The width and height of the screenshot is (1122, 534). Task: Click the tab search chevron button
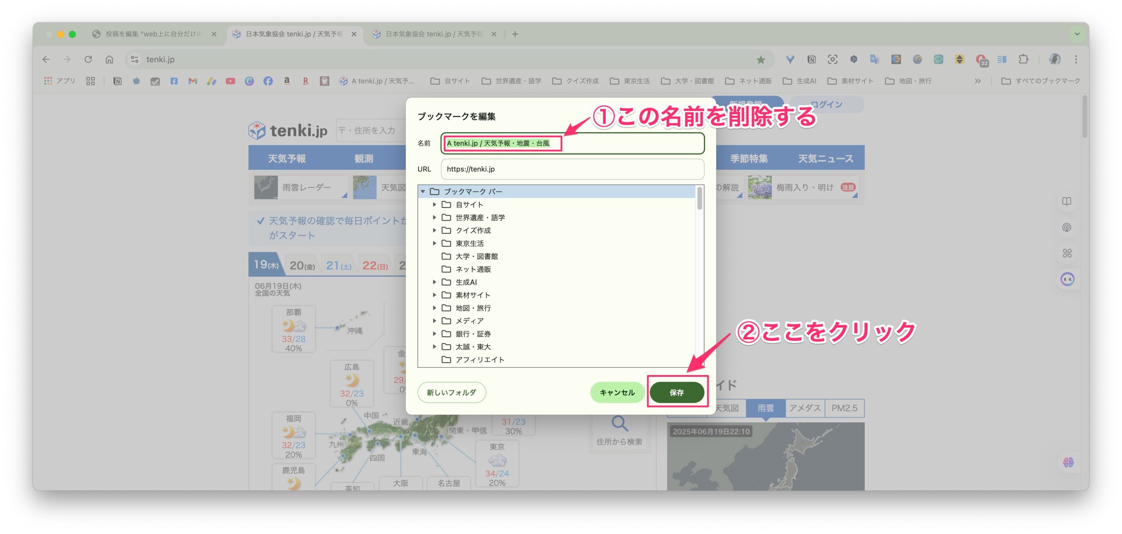(x=1077, y=34)
